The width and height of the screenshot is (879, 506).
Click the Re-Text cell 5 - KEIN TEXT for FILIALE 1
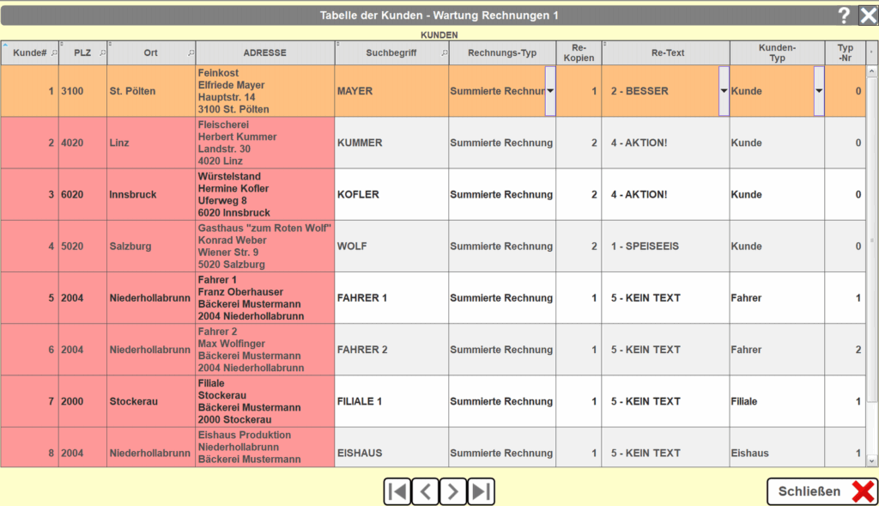point(666,401)
